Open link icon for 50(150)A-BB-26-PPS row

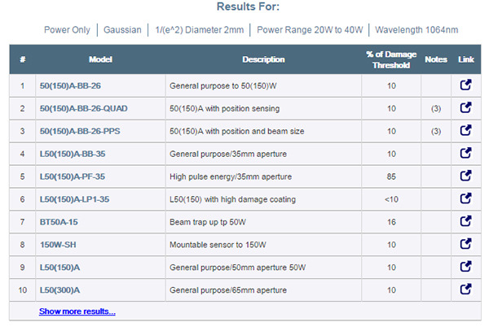point(465,130)
